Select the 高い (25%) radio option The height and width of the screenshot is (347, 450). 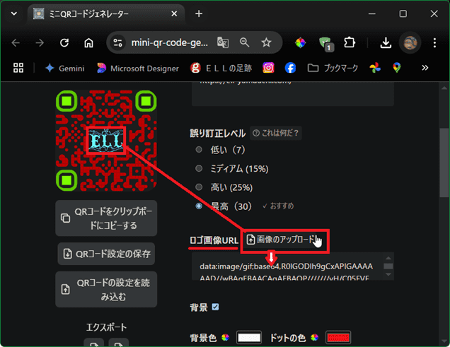click(x=199, y=187)
